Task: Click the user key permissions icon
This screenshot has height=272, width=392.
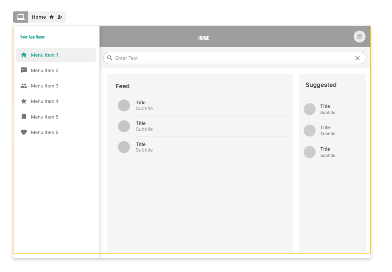Action: (x=60, y=17)
